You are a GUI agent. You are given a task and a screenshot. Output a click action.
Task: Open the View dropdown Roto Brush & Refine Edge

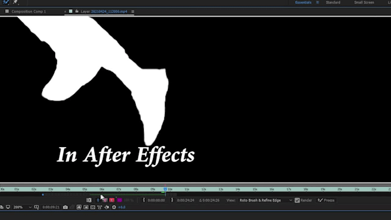tap(265, 200)
